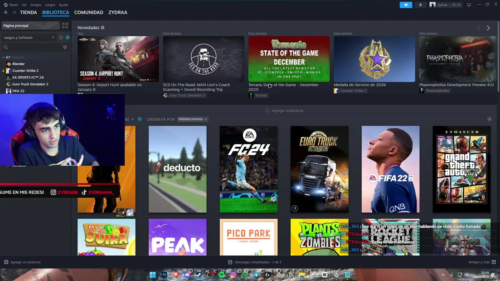Switch to the BIBLIOTECA tab
The width and height of the screenshot is (500, 281).
[55, 12]
